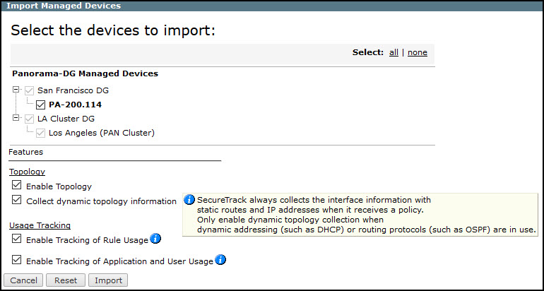Click info icon beside Application and User Usage

tap(220, 260)
